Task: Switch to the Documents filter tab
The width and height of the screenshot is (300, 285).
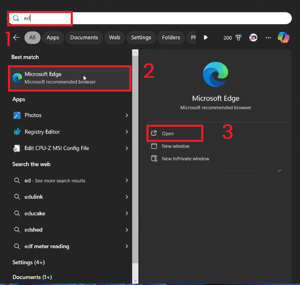Action: tap(84, 38)
